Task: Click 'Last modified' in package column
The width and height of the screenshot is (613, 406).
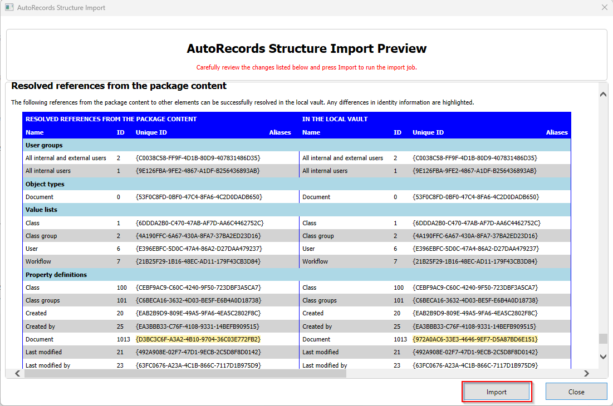Action: pos(44,352)
